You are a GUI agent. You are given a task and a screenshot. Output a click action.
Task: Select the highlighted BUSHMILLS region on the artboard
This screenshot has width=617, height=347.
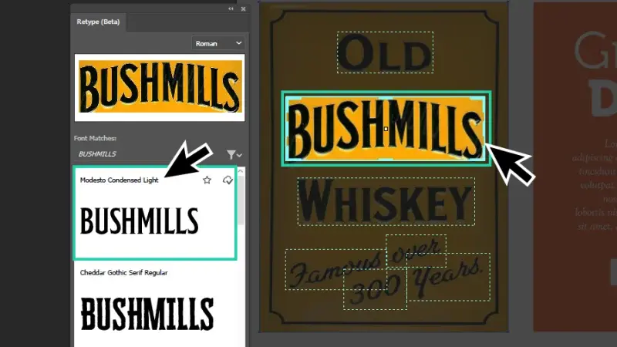(x=385, y=128)
